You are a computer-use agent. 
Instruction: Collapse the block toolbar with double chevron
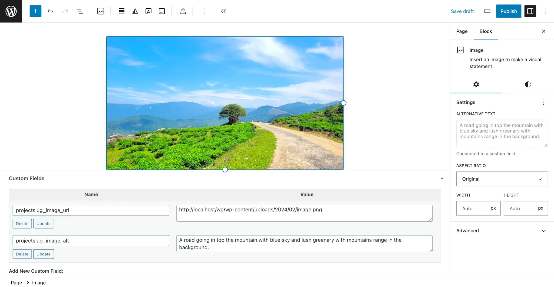tap(223, 11)
